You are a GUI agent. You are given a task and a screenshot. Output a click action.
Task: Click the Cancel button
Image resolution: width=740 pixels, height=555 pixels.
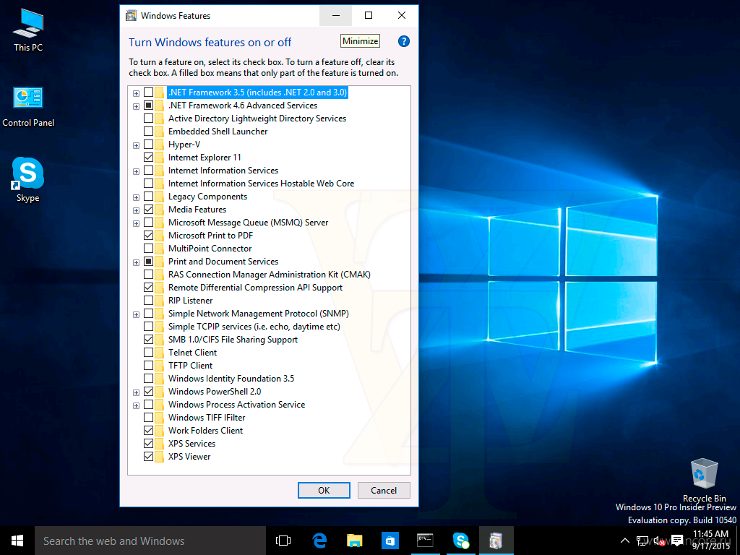click(384, 491)
